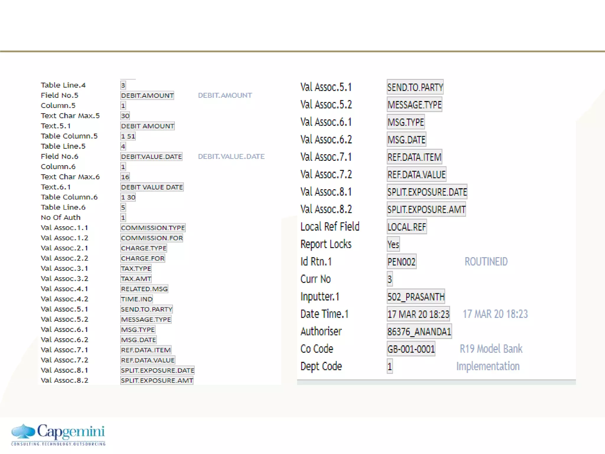The height and width of the screenshot is (454, 605).
Task: Click the Text.5.1 DEBIT AMOUNT field
Action: point(147,126)
